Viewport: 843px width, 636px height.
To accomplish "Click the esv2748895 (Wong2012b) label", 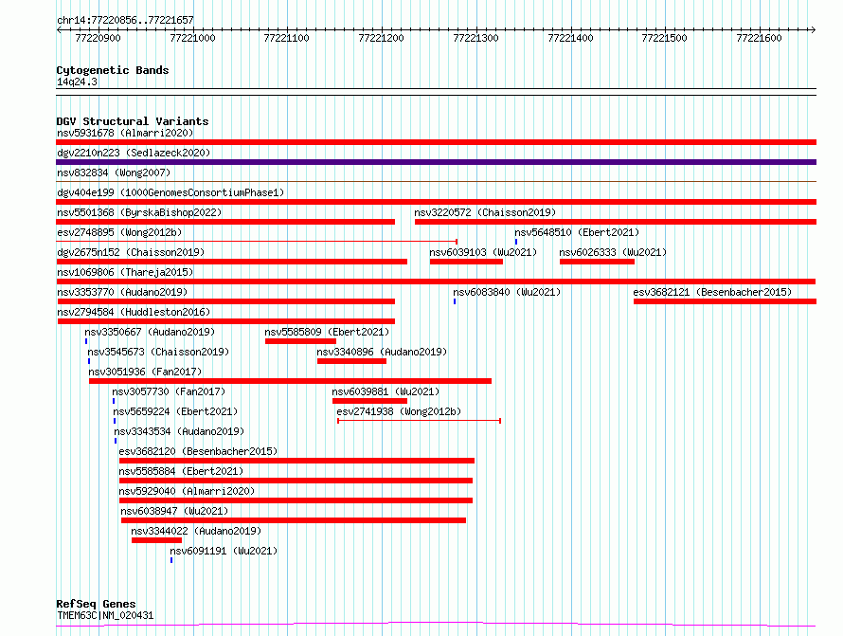I will pyautogui.click(x=119, y=232).
